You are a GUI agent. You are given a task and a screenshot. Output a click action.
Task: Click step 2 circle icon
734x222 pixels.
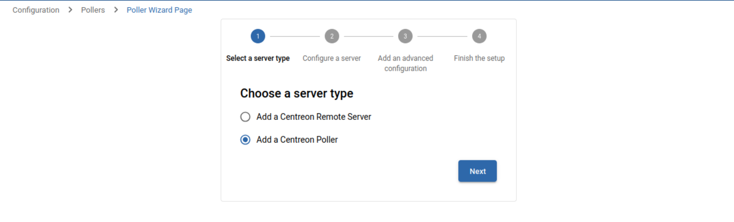[332, 36]
